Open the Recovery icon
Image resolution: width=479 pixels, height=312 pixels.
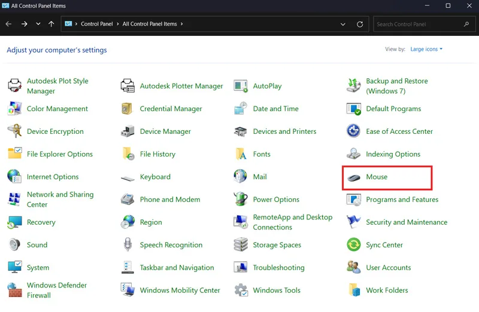(x=14, y=222)
